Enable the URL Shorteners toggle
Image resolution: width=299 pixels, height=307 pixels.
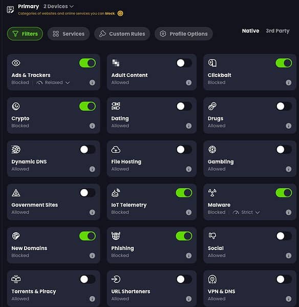[x=184, y=279]
